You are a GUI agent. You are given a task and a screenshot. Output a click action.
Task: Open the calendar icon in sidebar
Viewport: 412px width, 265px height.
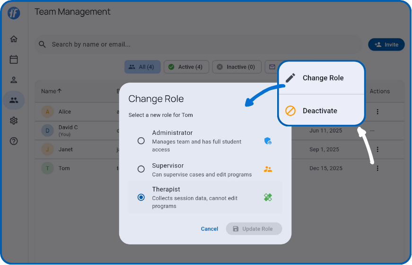pos(14,60)
